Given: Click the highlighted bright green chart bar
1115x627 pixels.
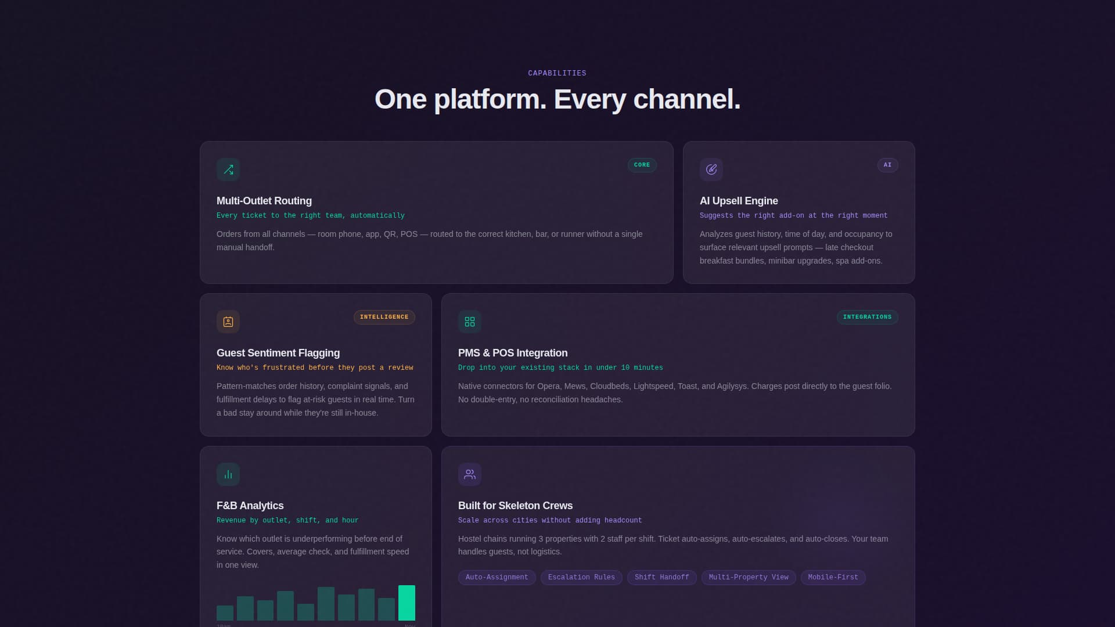Looking at the screenshot, I should [407, 603].
